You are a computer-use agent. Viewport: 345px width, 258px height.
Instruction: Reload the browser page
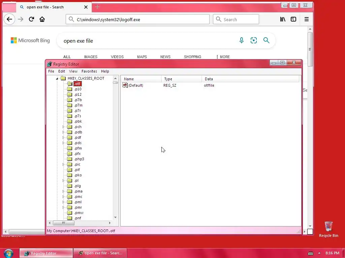pyautogui.click(x=31, y=19)
